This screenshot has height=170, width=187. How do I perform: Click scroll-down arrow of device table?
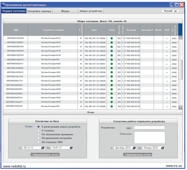(x=181, y=108)
